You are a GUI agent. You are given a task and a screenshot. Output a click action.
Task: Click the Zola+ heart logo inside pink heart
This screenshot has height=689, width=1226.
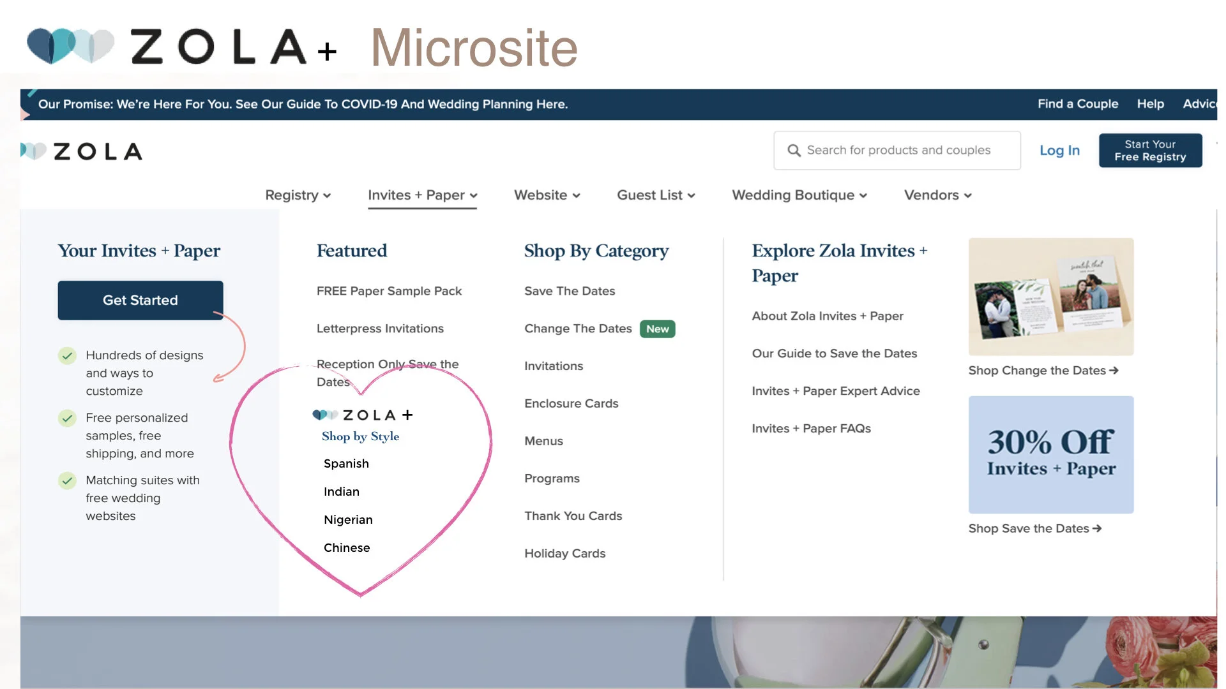click(x=324, y=415)
